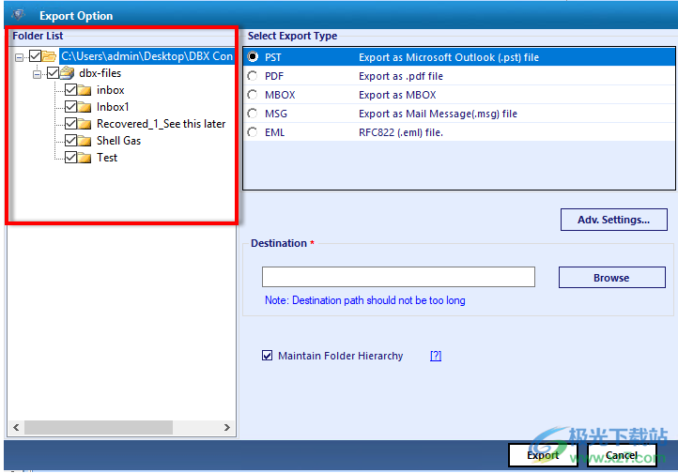The height and width of the screenshot is (473, 678).
Task: Click the dbx-files stacked folder icon
Action: (67, 73)
